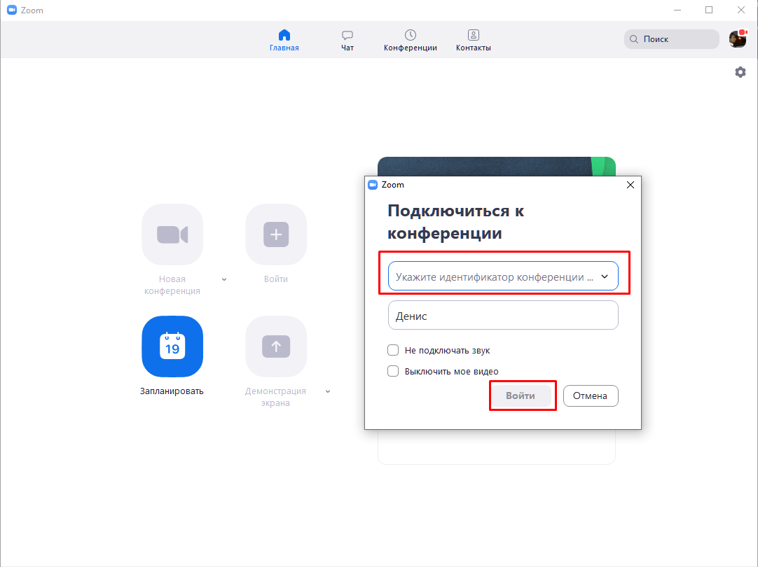Open the Главная home tab
758x567 pixels.
284,41
